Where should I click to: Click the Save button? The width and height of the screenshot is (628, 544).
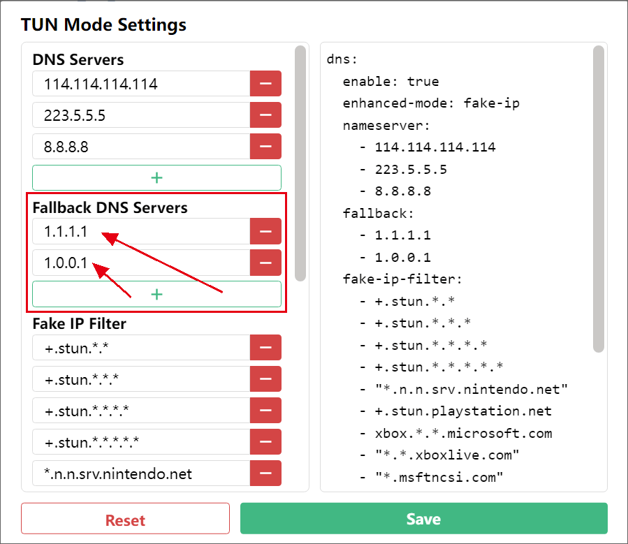point(423,519)
